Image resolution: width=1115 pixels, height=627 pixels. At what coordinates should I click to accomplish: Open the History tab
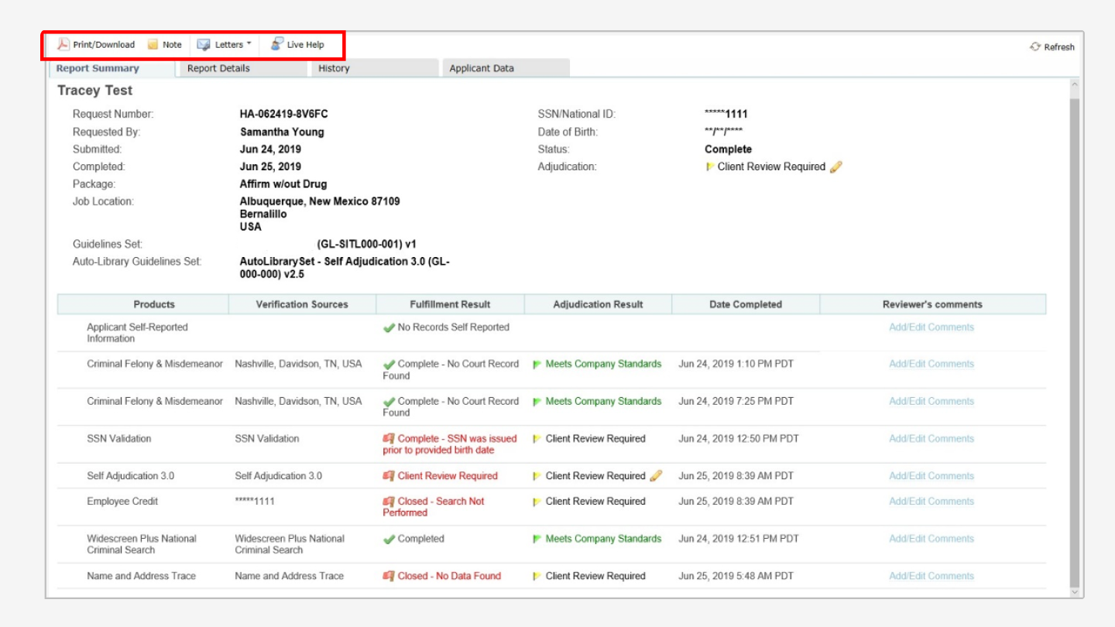(334, 68)
